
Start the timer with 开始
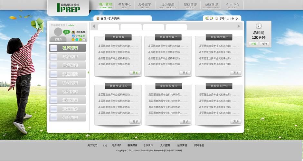(x=254, y=44)
